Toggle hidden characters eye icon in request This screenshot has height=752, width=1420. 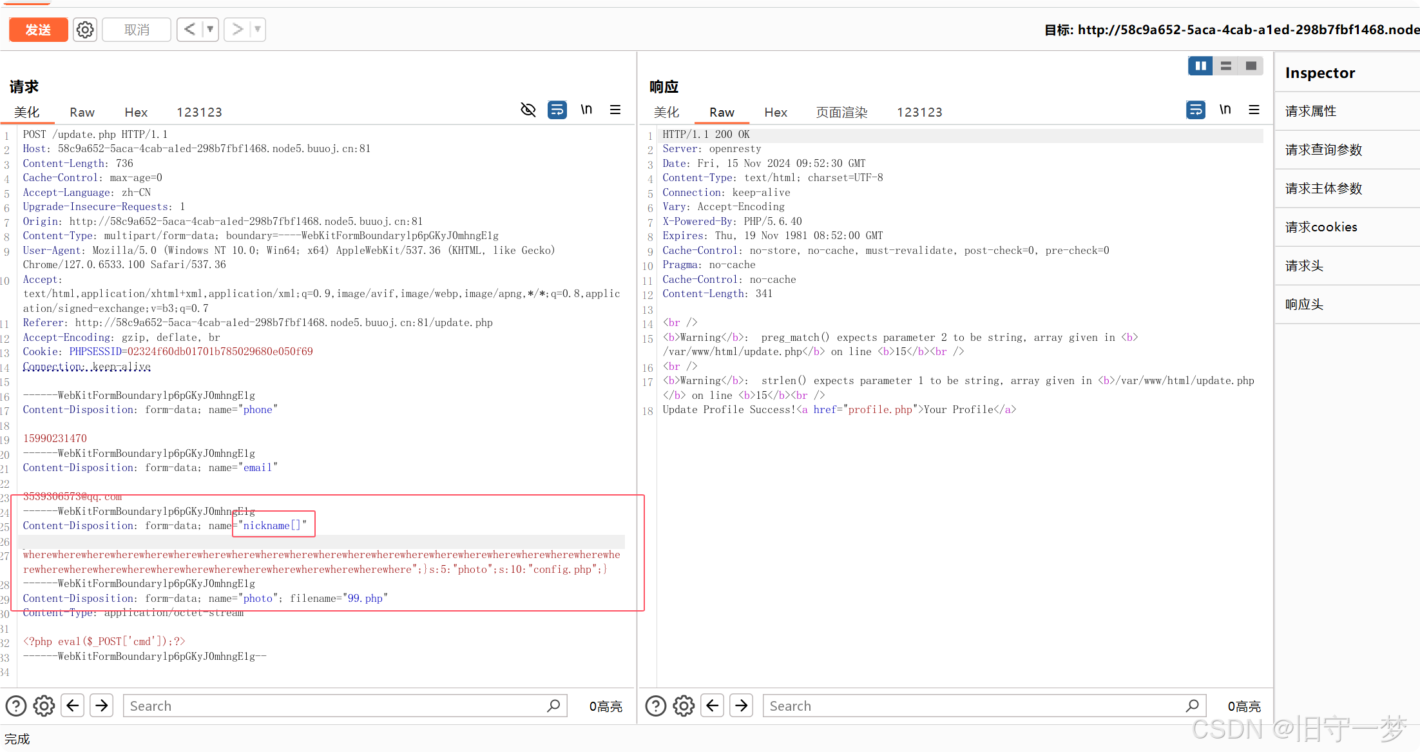pos(528,110)
